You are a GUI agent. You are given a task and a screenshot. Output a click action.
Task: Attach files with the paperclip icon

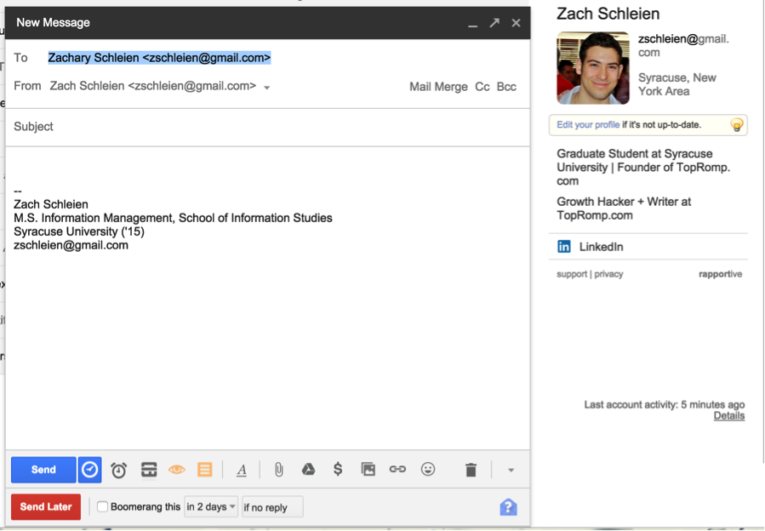click(278, 470)
